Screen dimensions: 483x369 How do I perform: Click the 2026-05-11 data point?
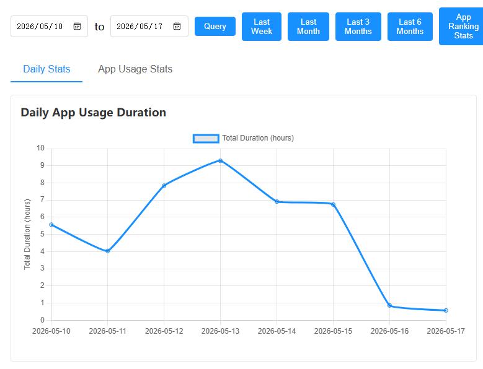pyautogui.click(x=107, y=251)
